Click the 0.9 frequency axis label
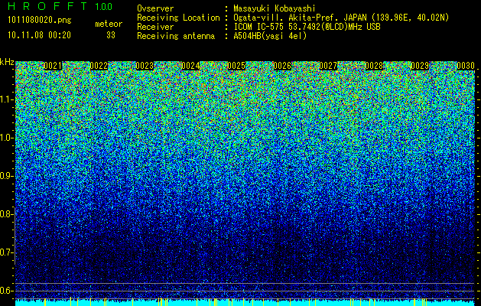This screenshot has width=481, height=306. [x=5, y=176]
